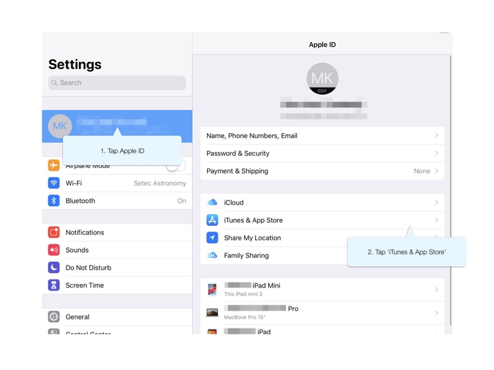Tap the 'None' payment value

pyautogui.click(x=422, y=171)
